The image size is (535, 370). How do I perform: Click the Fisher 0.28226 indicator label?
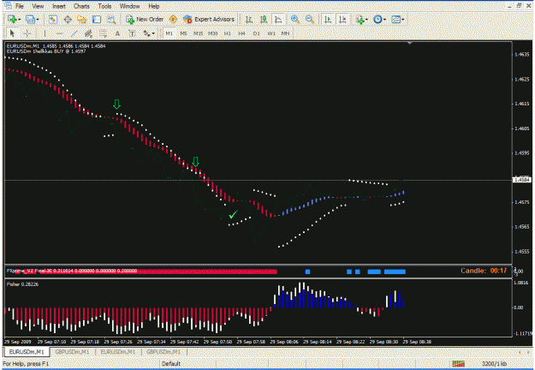(22, 284)
